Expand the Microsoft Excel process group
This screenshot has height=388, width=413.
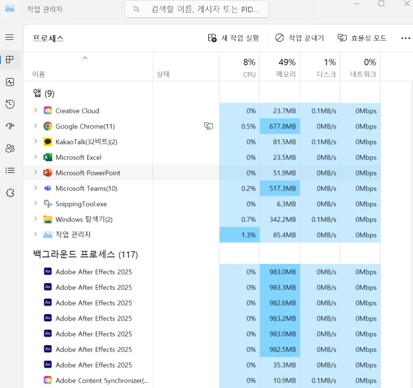[x=35, y=157]
